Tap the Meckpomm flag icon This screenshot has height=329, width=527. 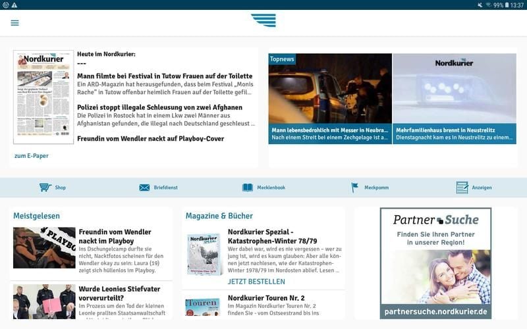pyautogui.click(x=354, y=188)
